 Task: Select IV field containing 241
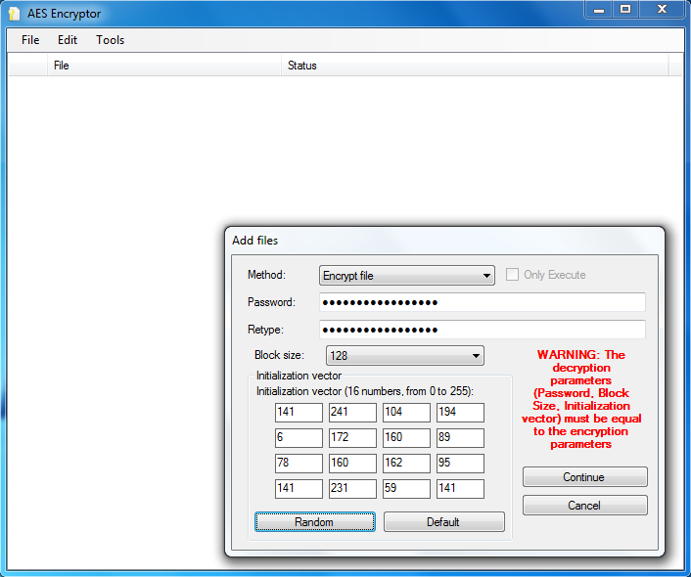pos(352,413)
